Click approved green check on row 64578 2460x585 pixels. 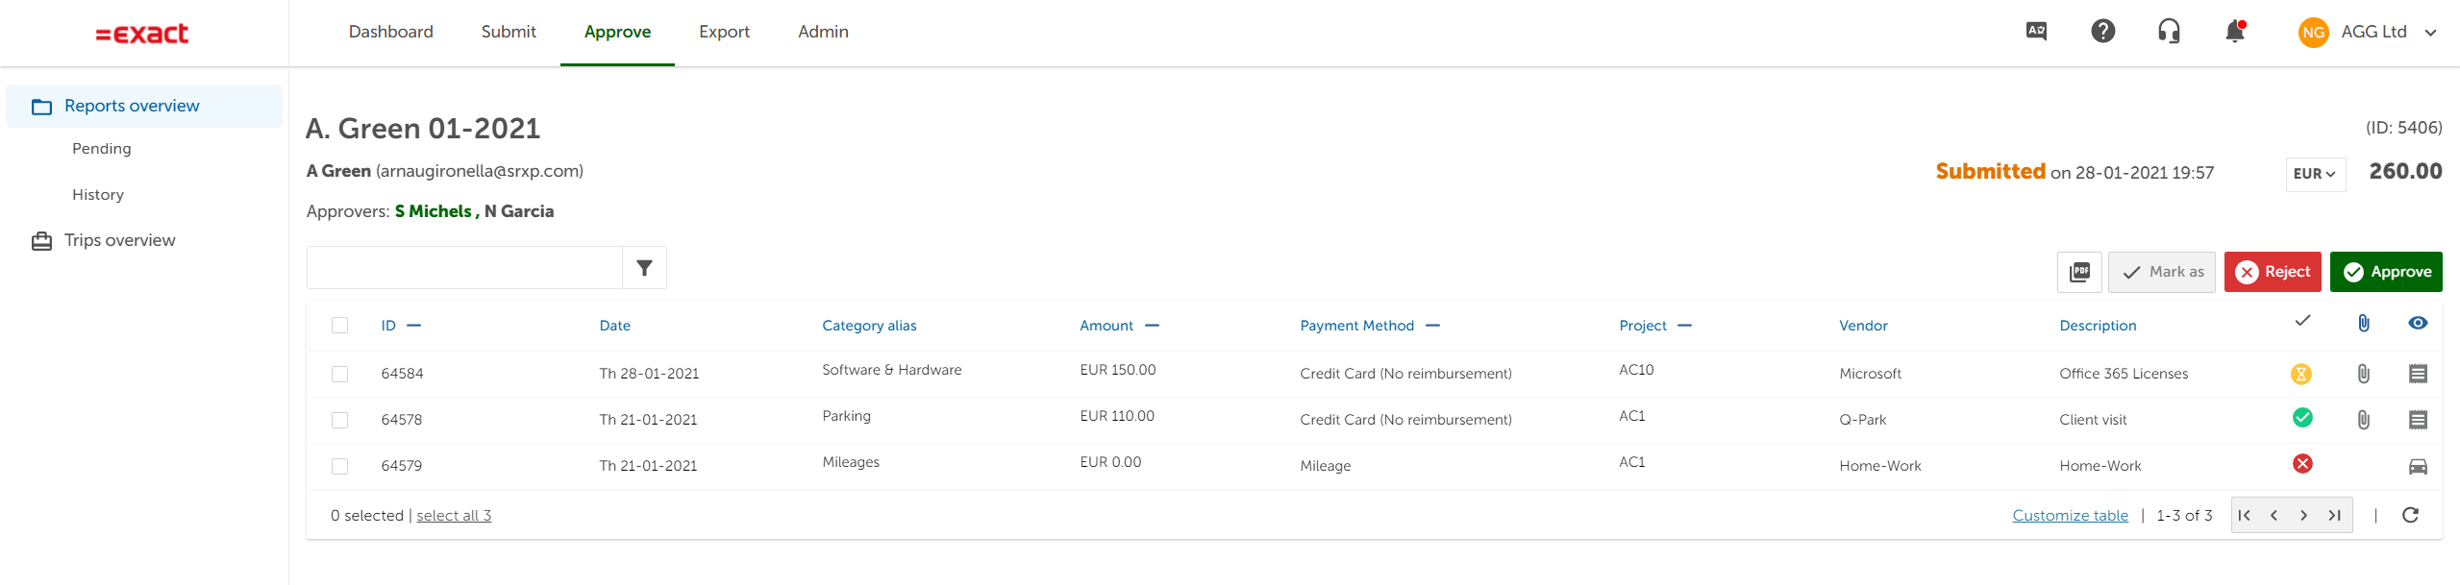(2302, 417)
